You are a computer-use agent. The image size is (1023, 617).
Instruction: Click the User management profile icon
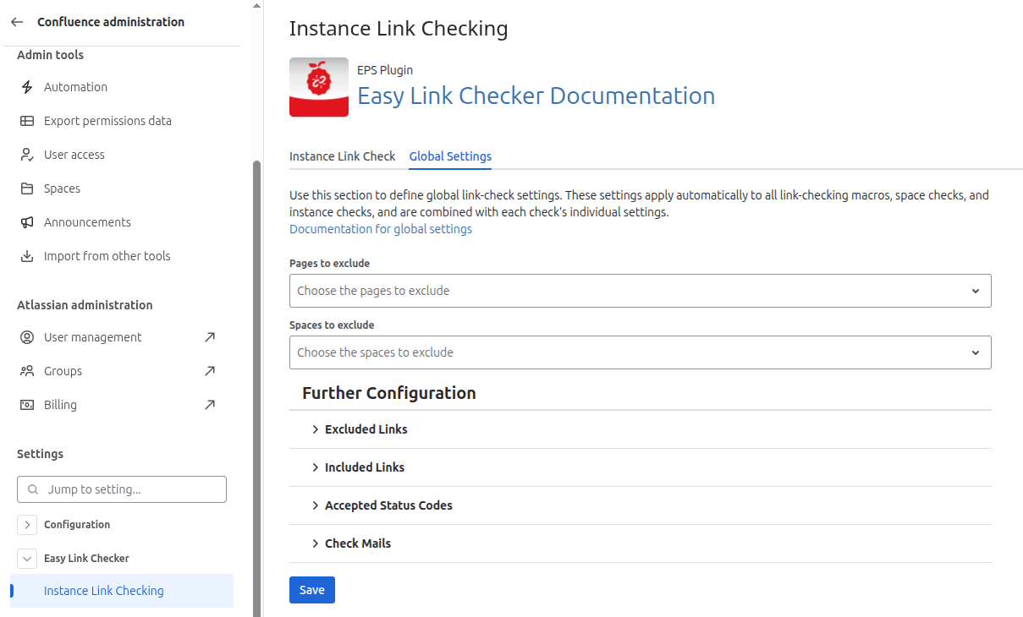coord(27,337)
